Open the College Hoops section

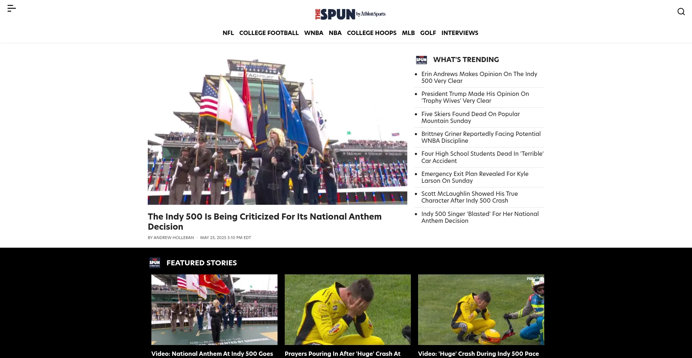[x=372, y=33]
